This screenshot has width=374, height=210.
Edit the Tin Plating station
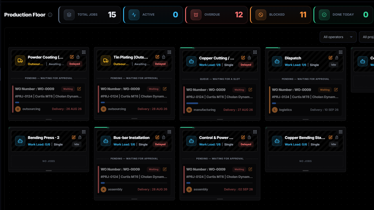158,57
